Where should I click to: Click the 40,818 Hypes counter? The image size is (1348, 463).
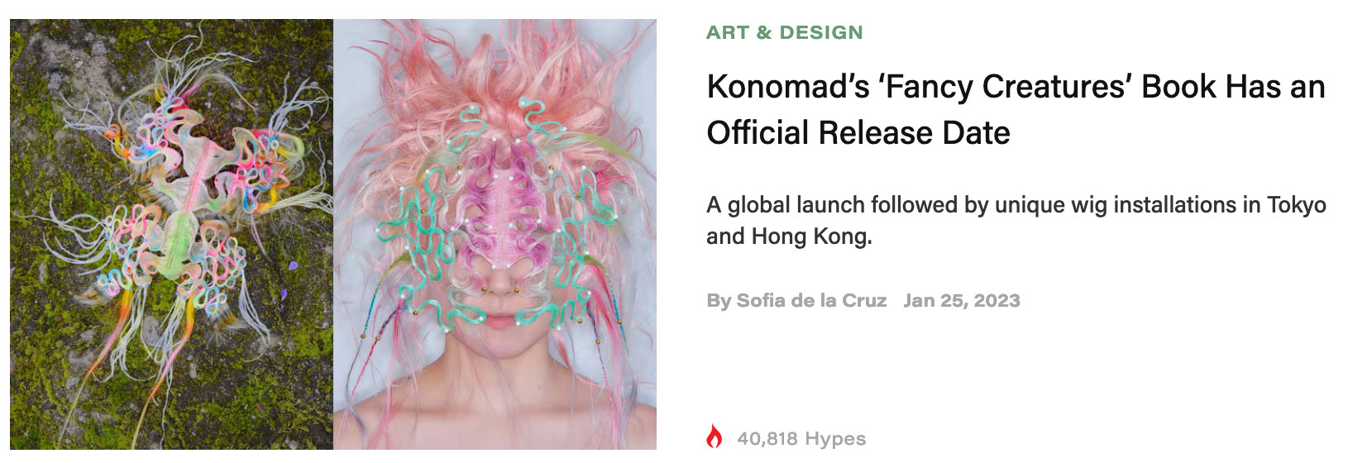tap(801, 438)
